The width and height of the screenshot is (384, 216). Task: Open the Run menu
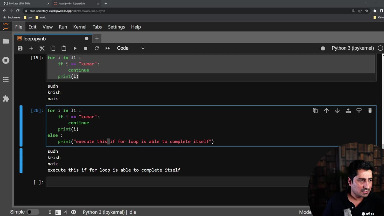tap(63, 27)
